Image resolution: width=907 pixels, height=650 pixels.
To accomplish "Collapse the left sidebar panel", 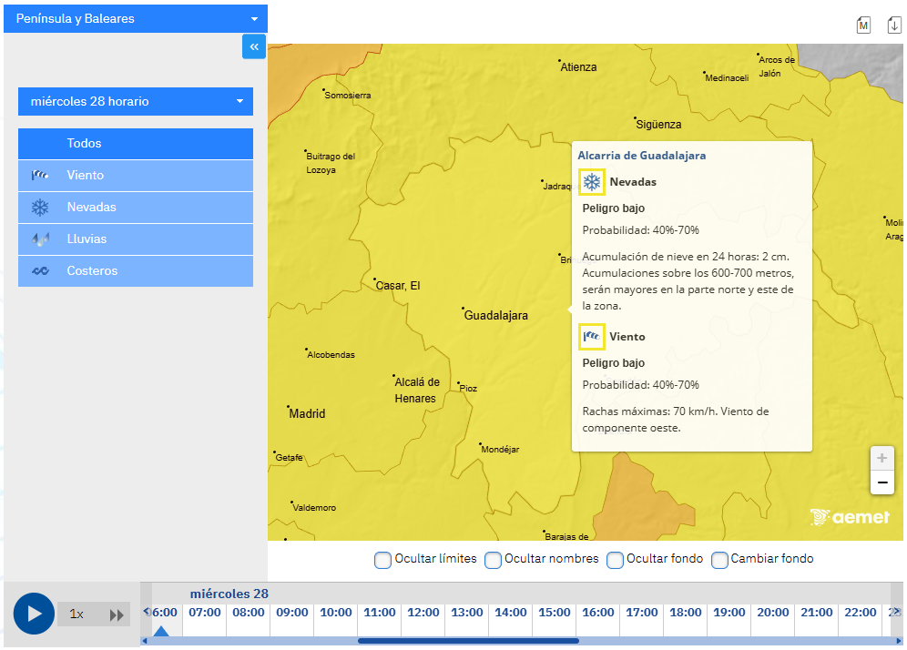I will 254,46.
